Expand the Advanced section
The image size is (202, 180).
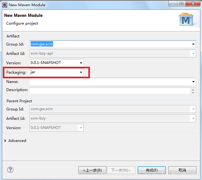pos(5,141)
